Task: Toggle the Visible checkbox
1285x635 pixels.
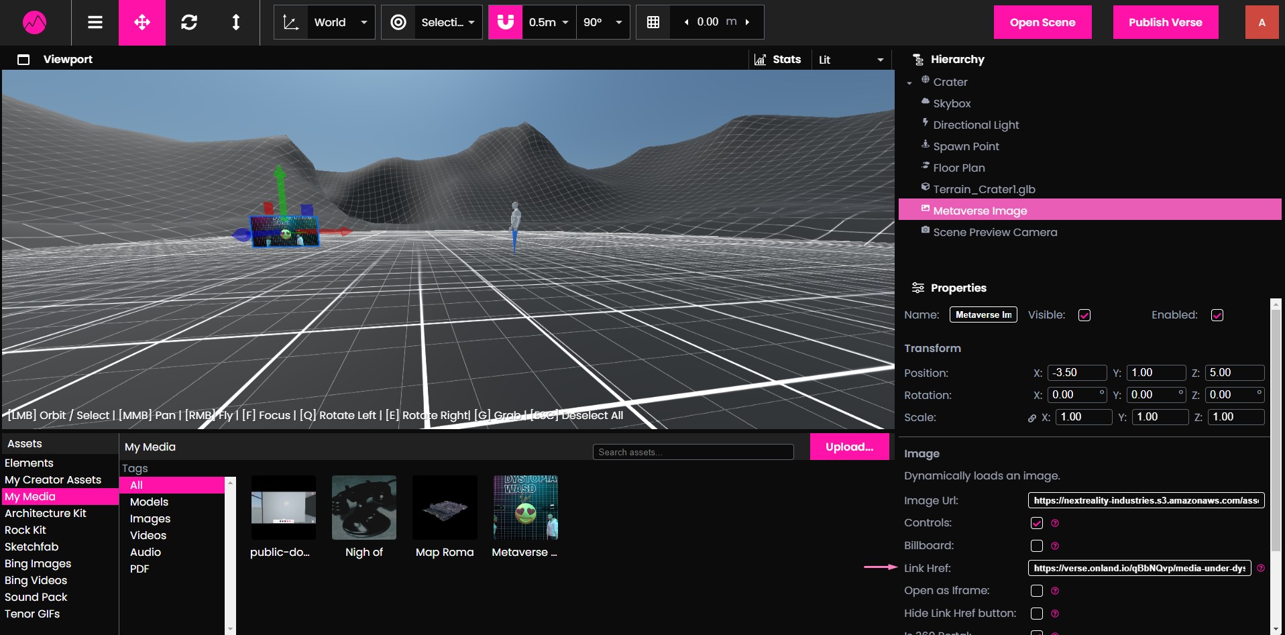Action: tap(1084, 315)
